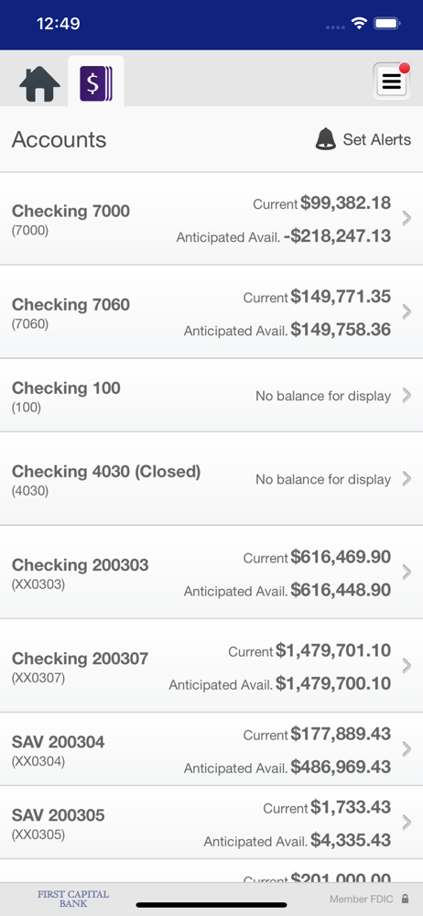Tap the Home house icon
This screenshot has height=916, width=423.
pyautogui.click(x=39, y=84)
